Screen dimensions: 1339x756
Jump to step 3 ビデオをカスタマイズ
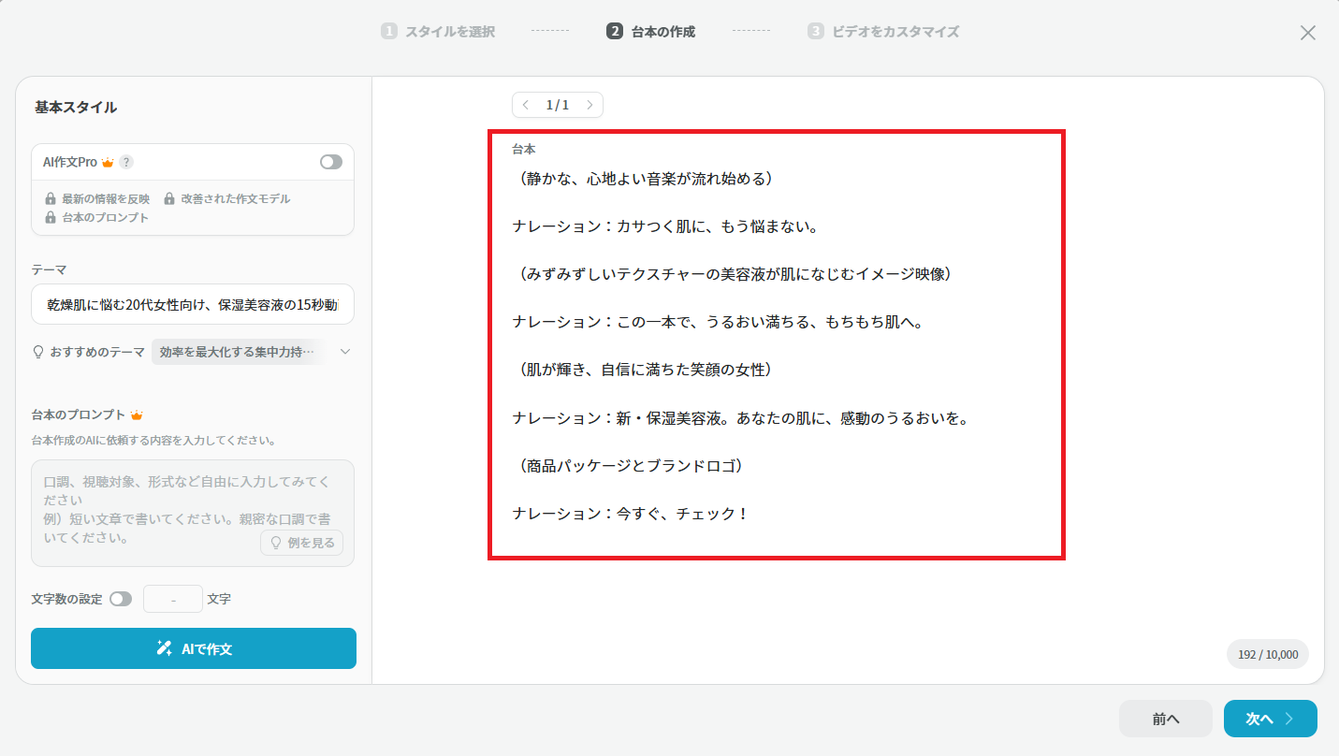point(883,32)
